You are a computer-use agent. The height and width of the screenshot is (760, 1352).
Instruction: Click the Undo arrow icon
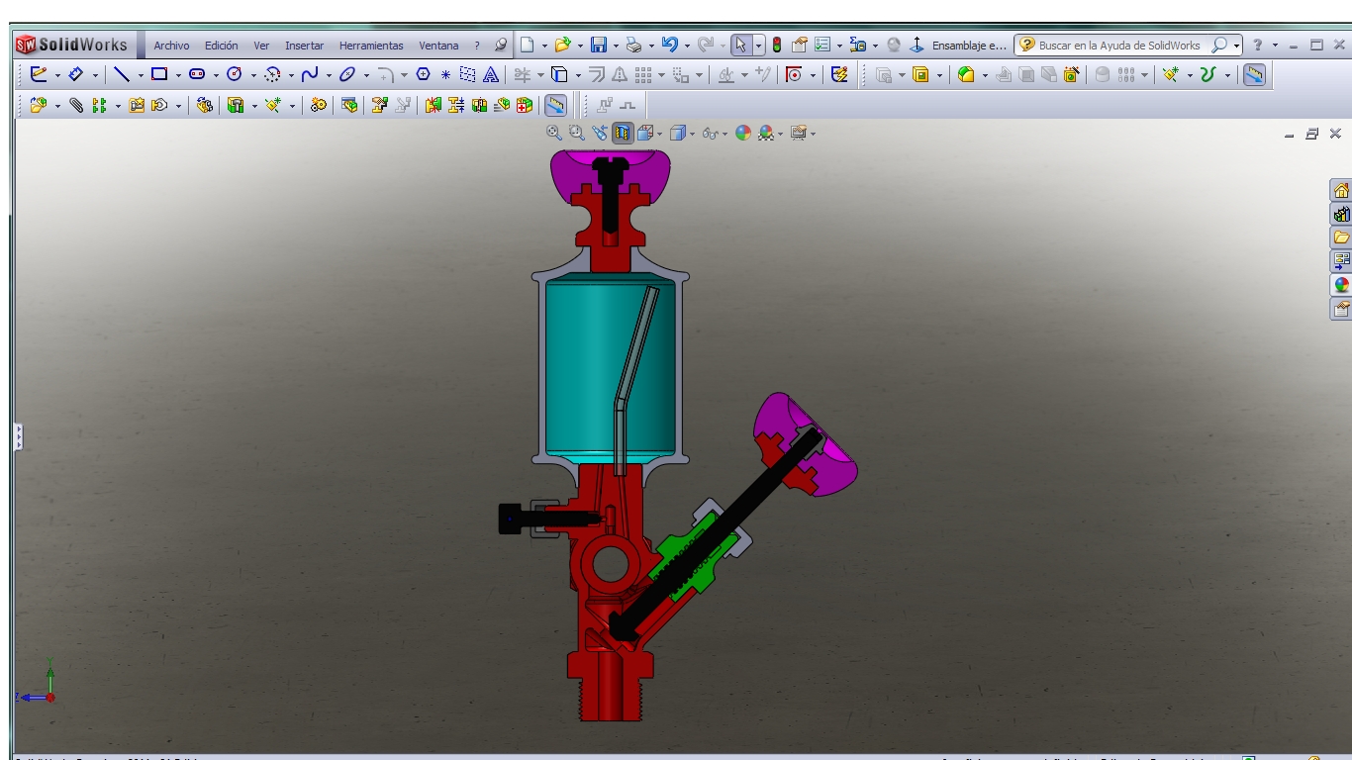670,45
